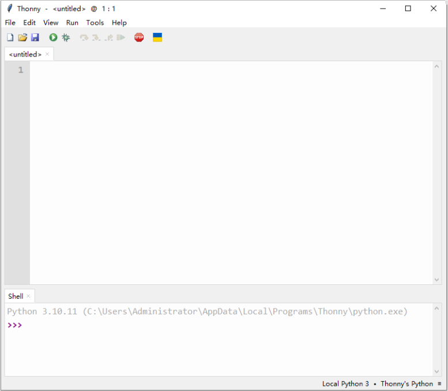Close the <untitled> editor tab
This screenshot has width=448, height=391.
47,54
